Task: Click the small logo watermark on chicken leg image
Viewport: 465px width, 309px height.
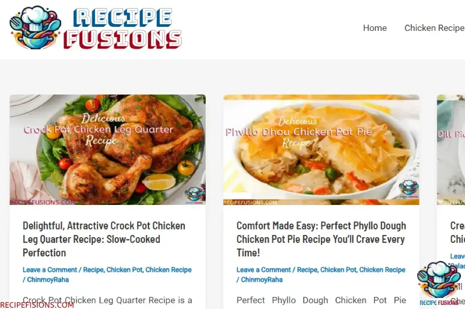Action: (194, 195)
